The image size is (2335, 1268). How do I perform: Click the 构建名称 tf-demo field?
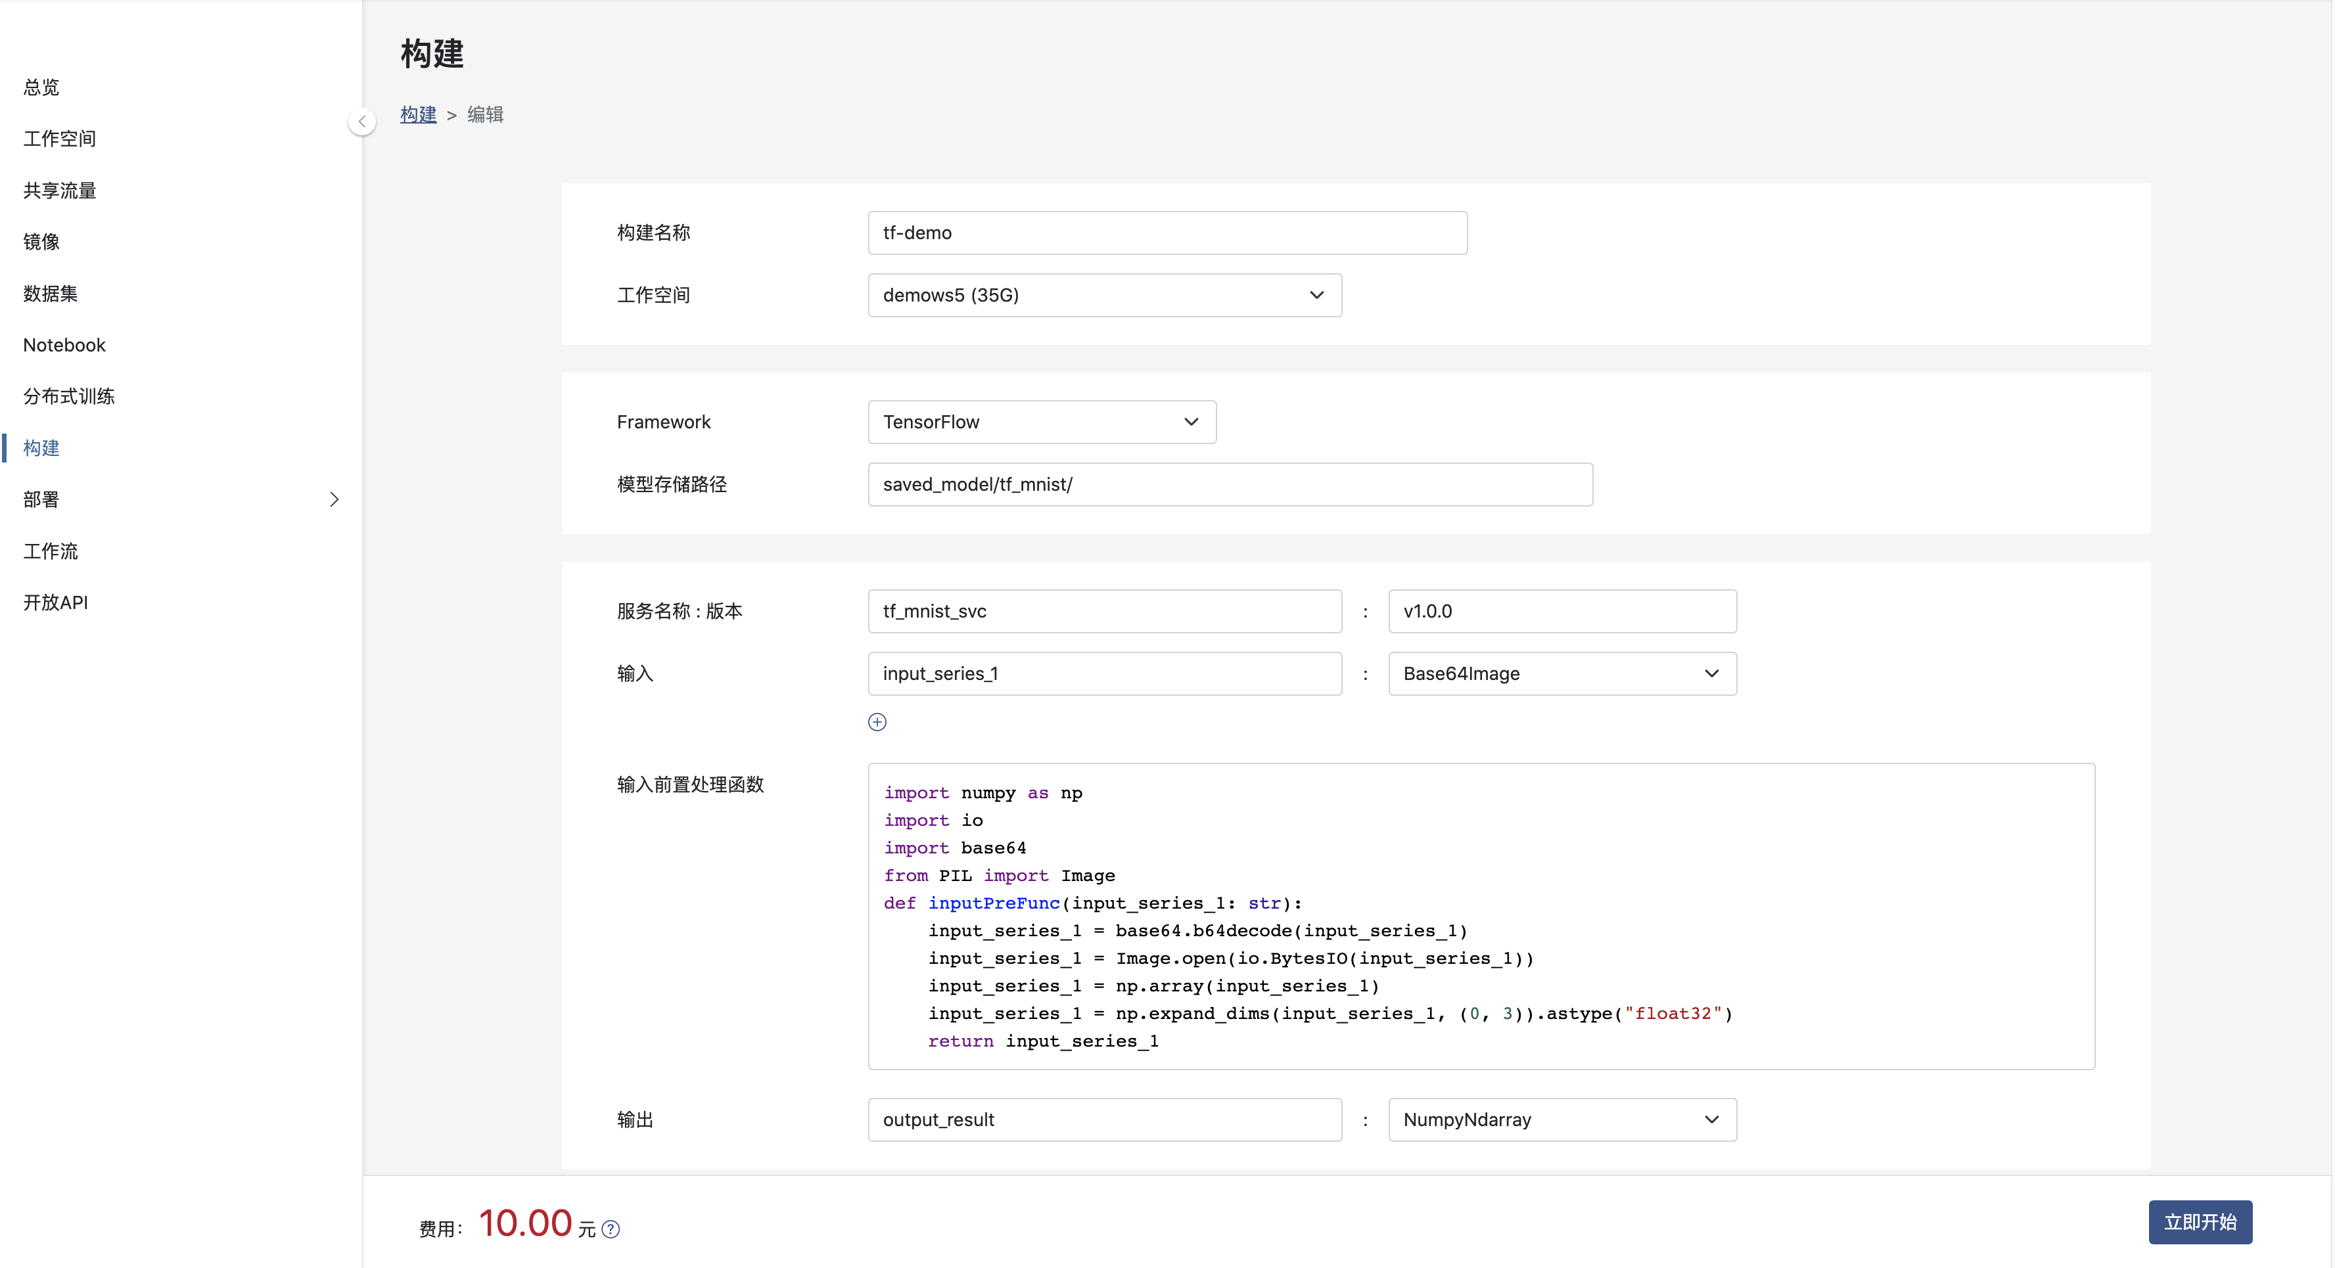coord(1167,233)
